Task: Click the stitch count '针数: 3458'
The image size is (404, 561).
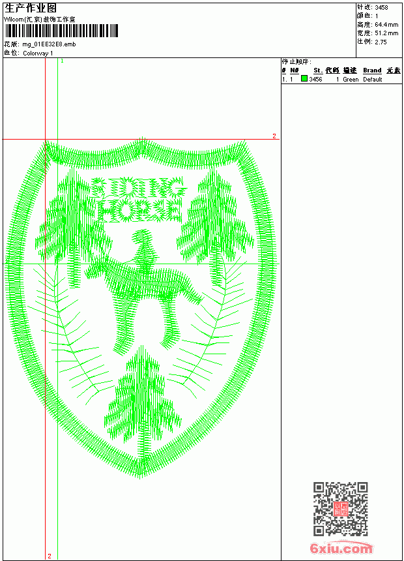Action: [x=372, y=7]
